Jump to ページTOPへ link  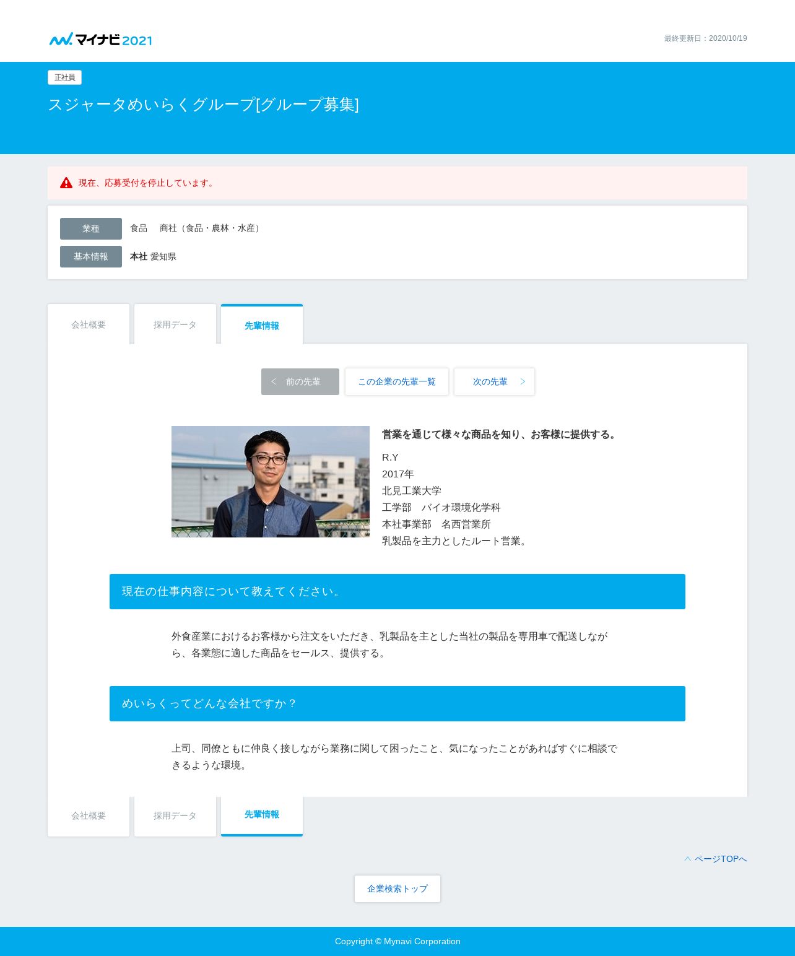click(x=716, y=859)
